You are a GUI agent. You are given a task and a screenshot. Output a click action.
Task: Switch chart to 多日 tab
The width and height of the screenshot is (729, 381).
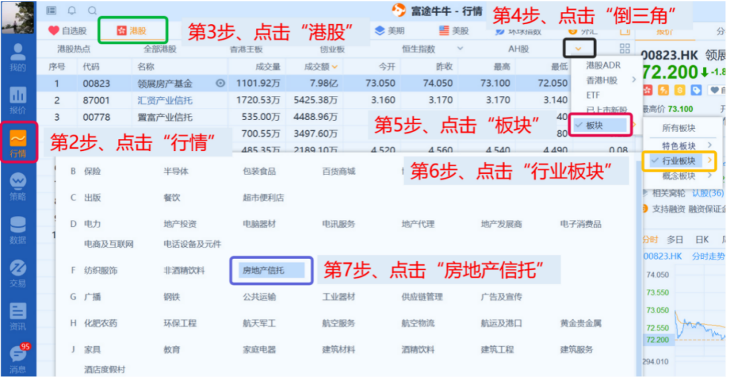[x=675, y=239]
